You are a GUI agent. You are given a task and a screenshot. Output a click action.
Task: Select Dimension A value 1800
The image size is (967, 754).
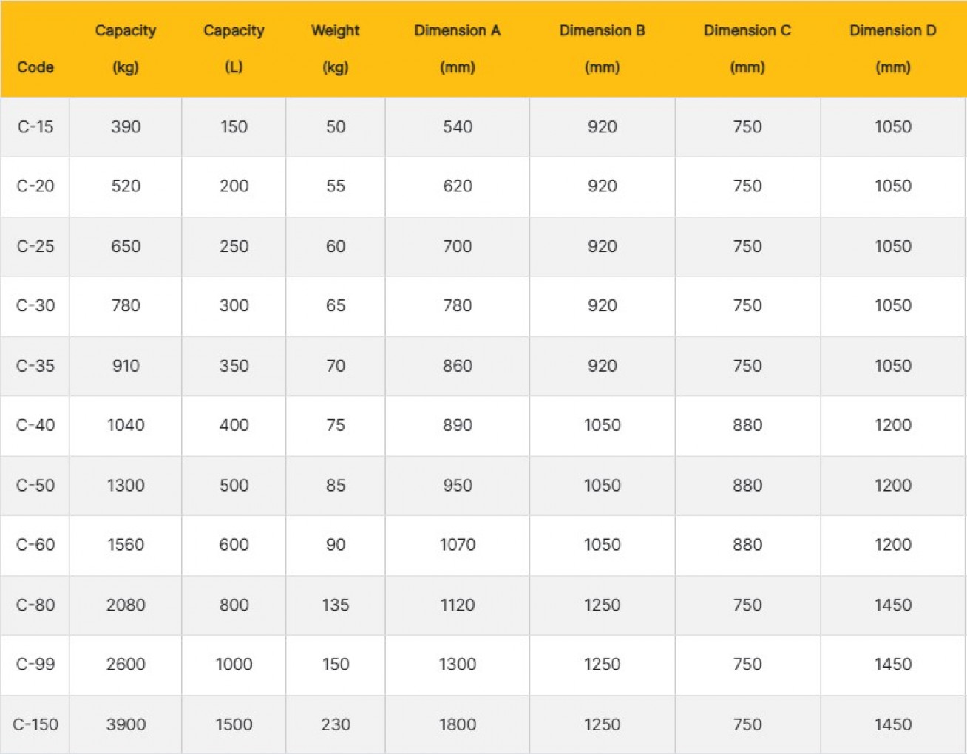tap(457, 724)
